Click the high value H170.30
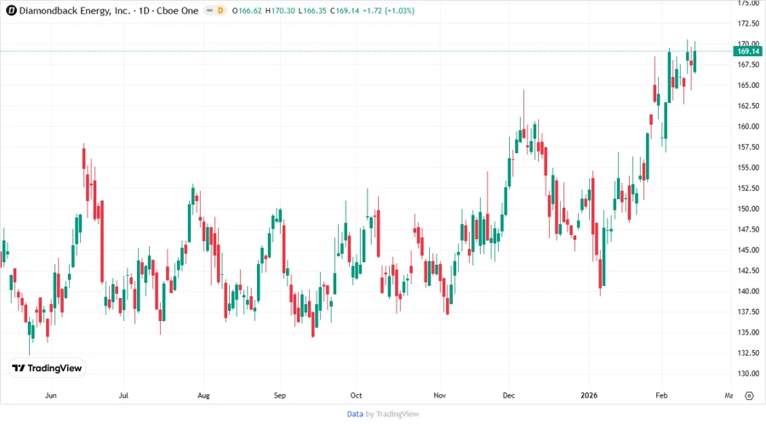Screen dimensions: 766x424 point(280,10)
